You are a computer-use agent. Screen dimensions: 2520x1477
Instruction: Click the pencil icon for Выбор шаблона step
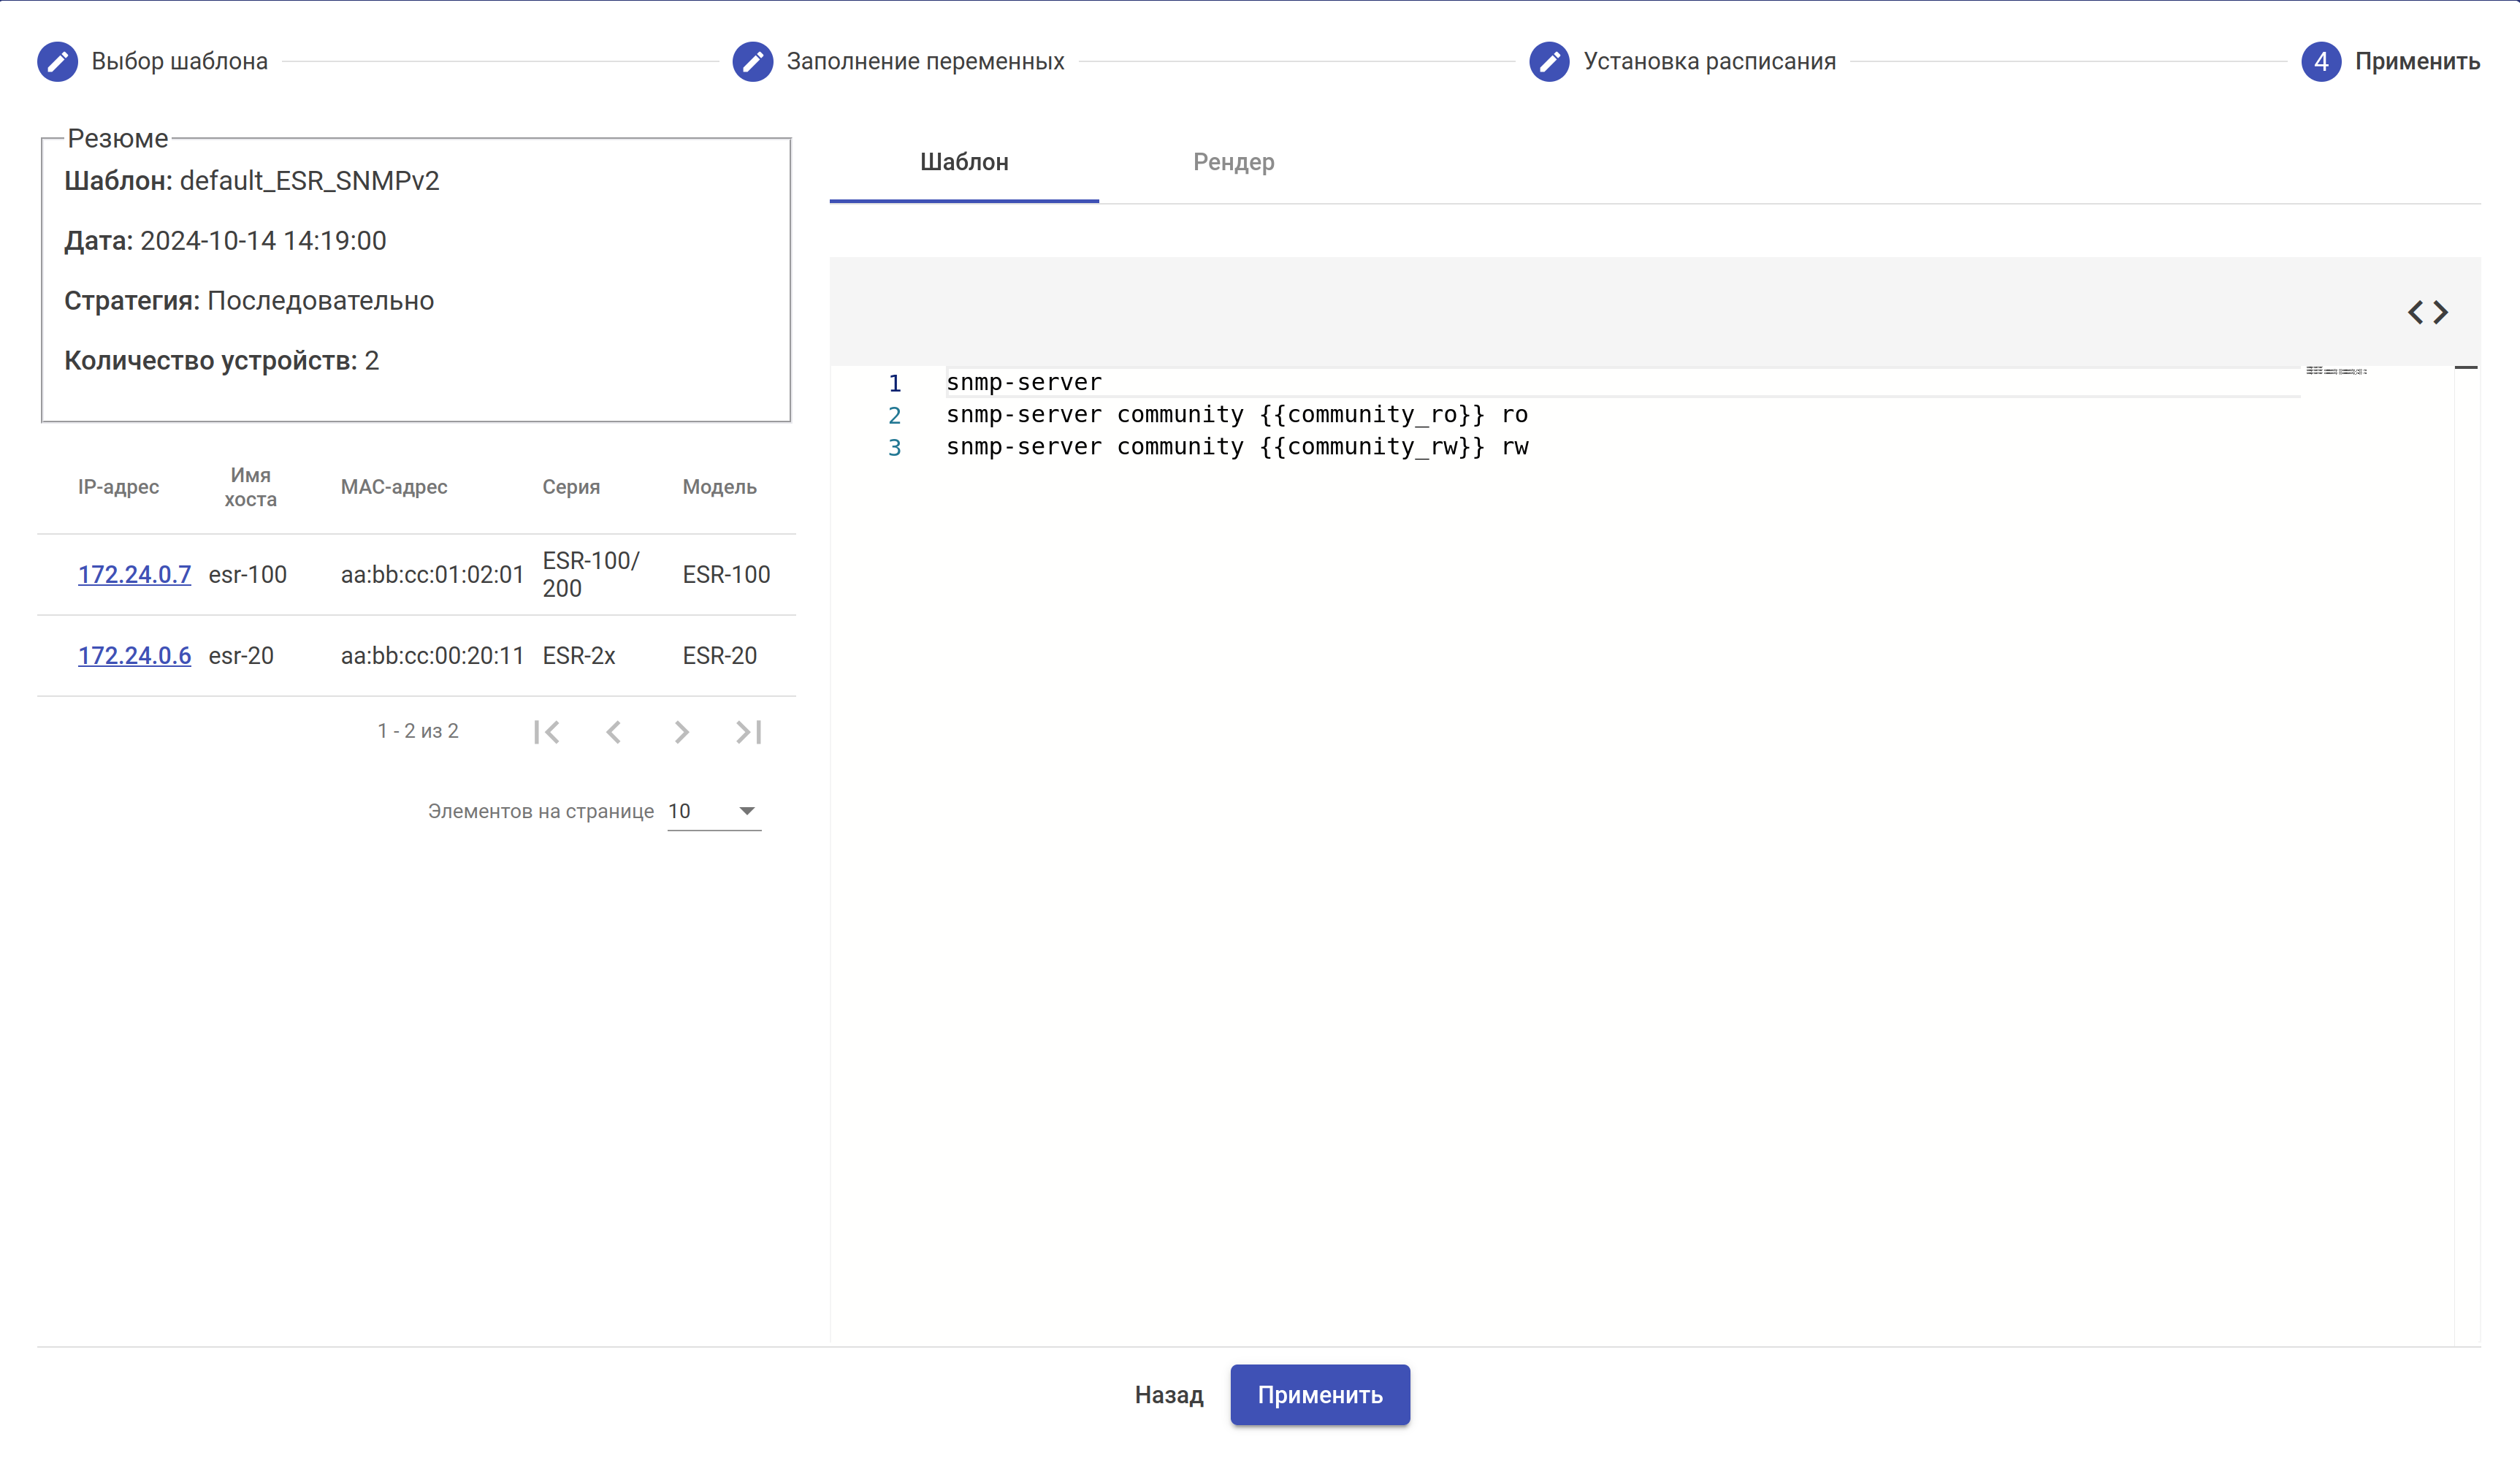click(x=57, y=61)
